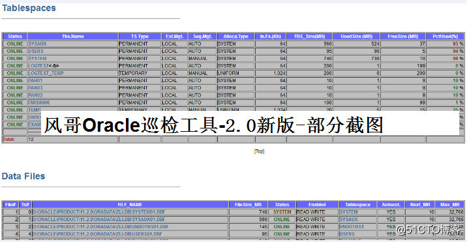Select the MANUAL segment management cell of SYSTEM row
This screenshot has height=242, width=467.
(x=203, y=59)
